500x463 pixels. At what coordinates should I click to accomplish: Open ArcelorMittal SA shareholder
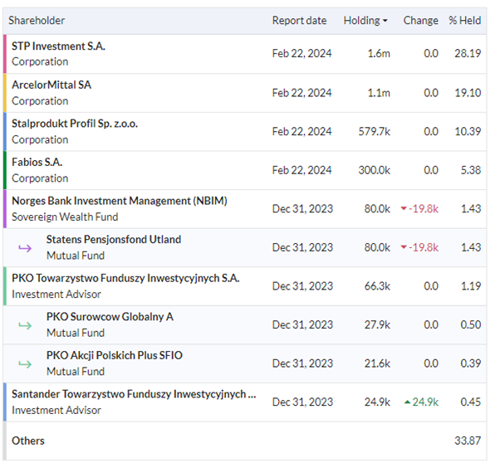(51, 85)
